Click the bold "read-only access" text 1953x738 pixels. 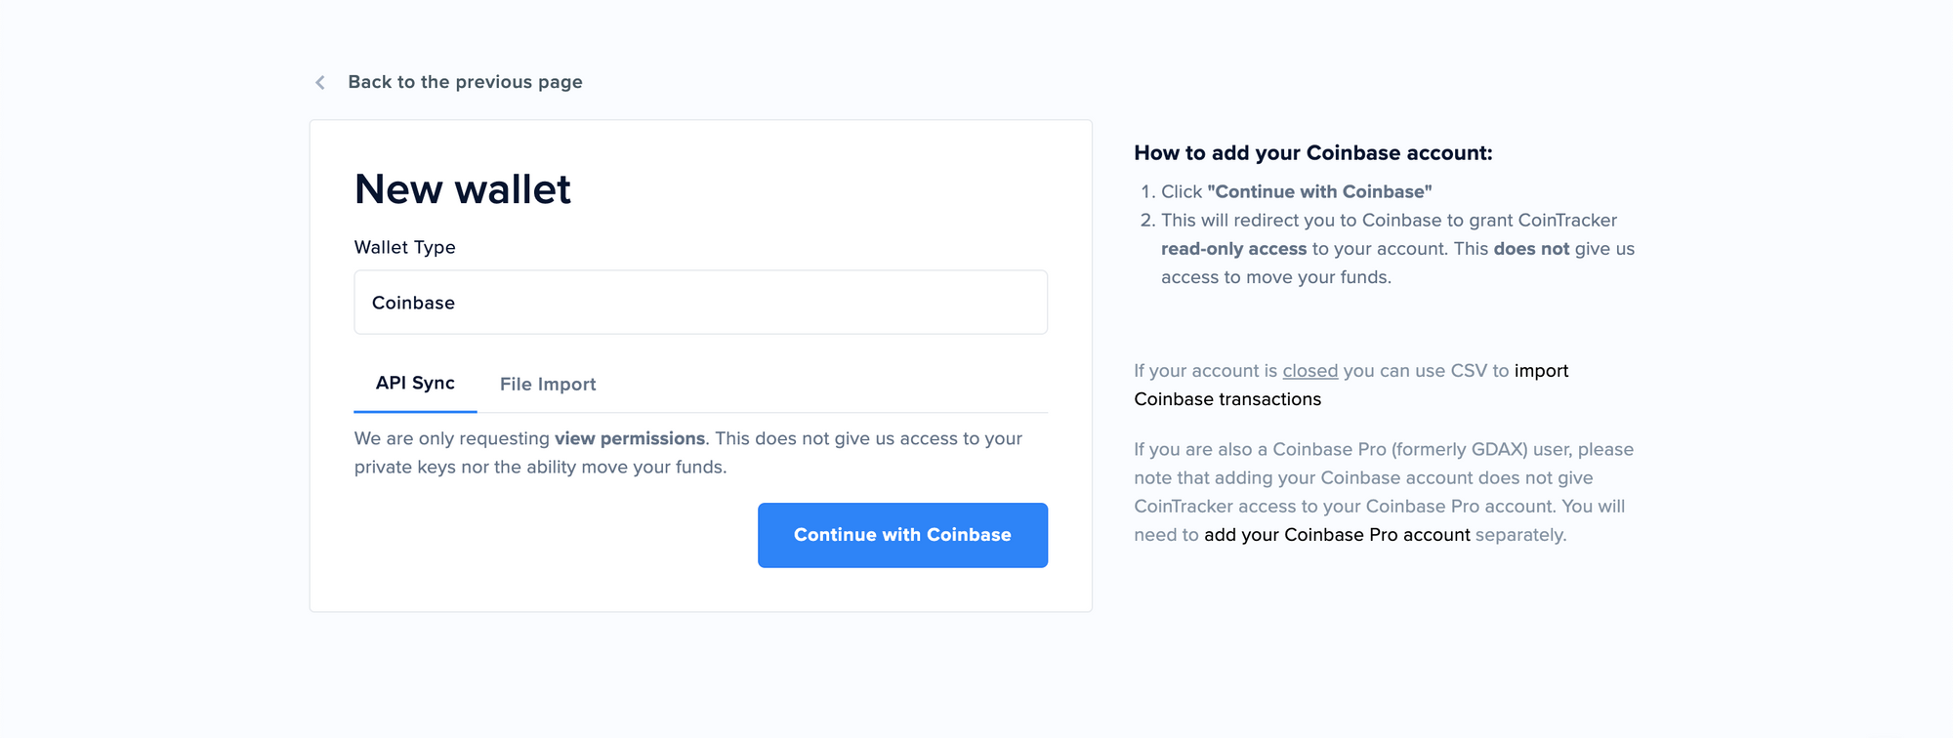(x=1233, y=249)
